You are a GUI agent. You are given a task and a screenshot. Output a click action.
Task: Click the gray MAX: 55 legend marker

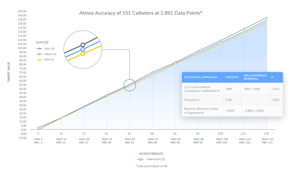pyautogui.click(x=41, y=49)
